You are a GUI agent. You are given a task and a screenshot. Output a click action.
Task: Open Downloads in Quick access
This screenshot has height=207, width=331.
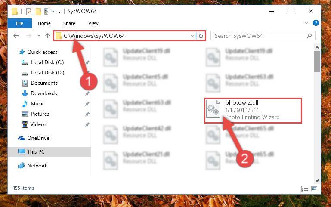[x=44, y=93]
